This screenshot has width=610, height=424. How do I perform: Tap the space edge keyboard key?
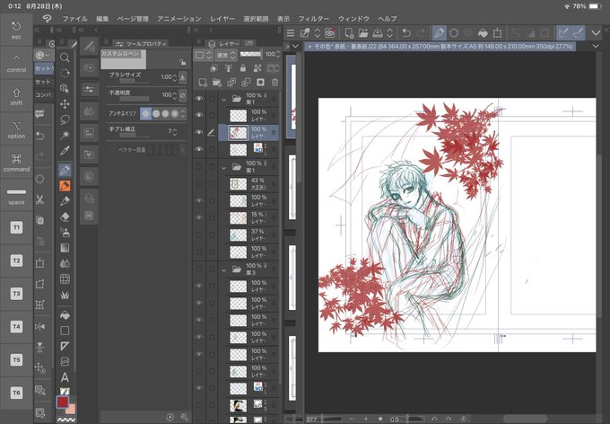(x=16, y=195)
